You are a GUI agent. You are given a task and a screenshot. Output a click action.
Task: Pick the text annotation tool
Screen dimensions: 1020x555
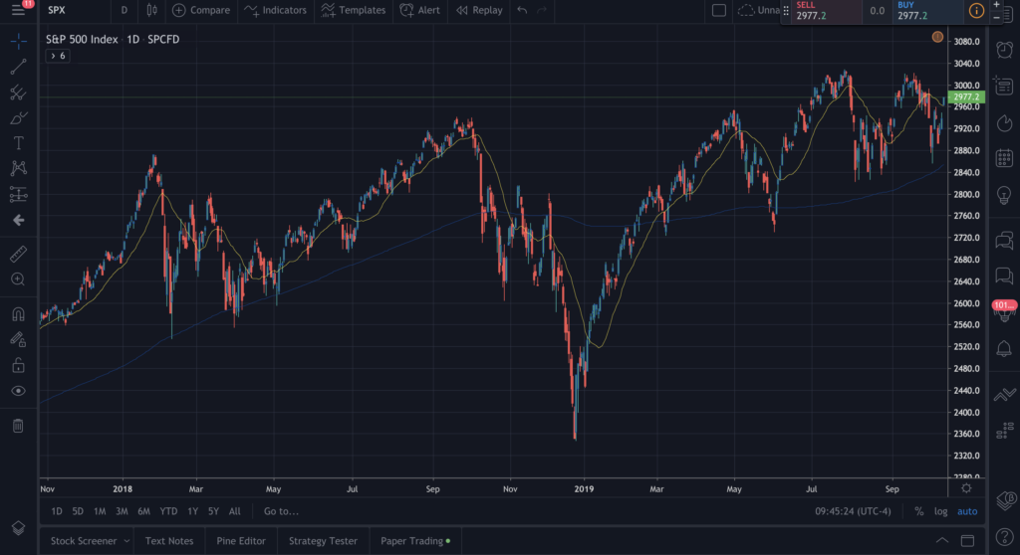[x=18, y=143]
